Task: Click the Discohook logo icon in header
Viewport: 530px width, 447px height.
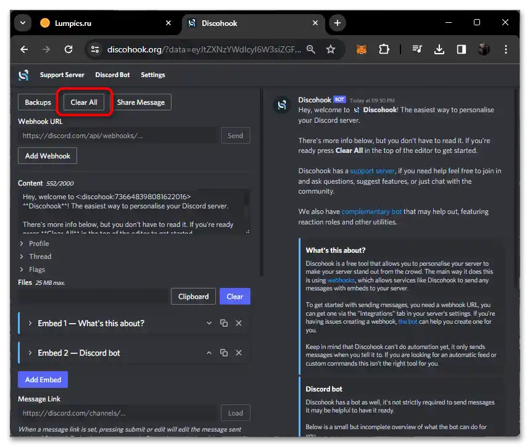Action: point(23,75)
